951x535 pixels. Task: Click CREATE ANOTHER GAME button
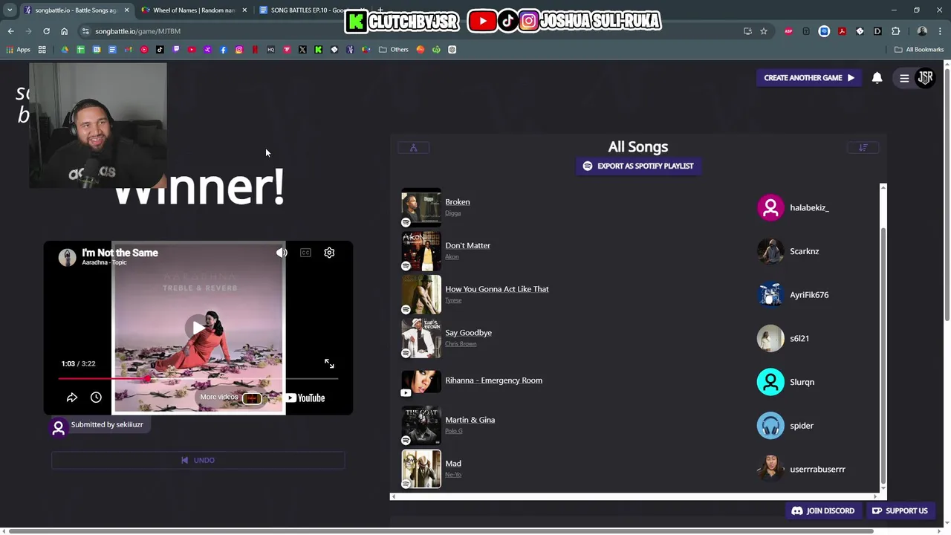(x=809, y=77)
